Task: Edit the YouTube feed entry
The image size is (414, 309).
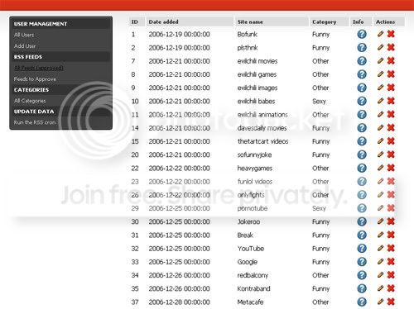Action: pyautogui.click(x=380, y=248)
